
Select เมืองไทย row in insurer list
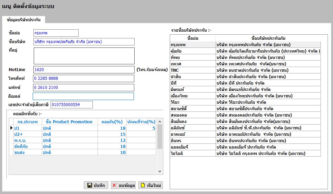(x=245, y=96)
